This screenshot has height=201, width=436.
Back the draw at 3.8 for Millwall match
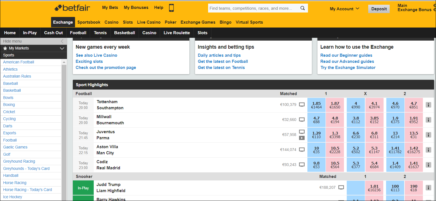point(356,120)
